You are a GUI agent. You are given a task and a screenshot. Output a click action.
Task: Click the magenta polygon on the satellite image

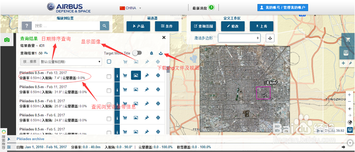tap(263, 93)
